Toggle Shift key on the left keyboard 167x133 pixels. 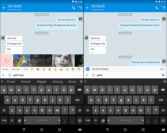click(4, 110)
